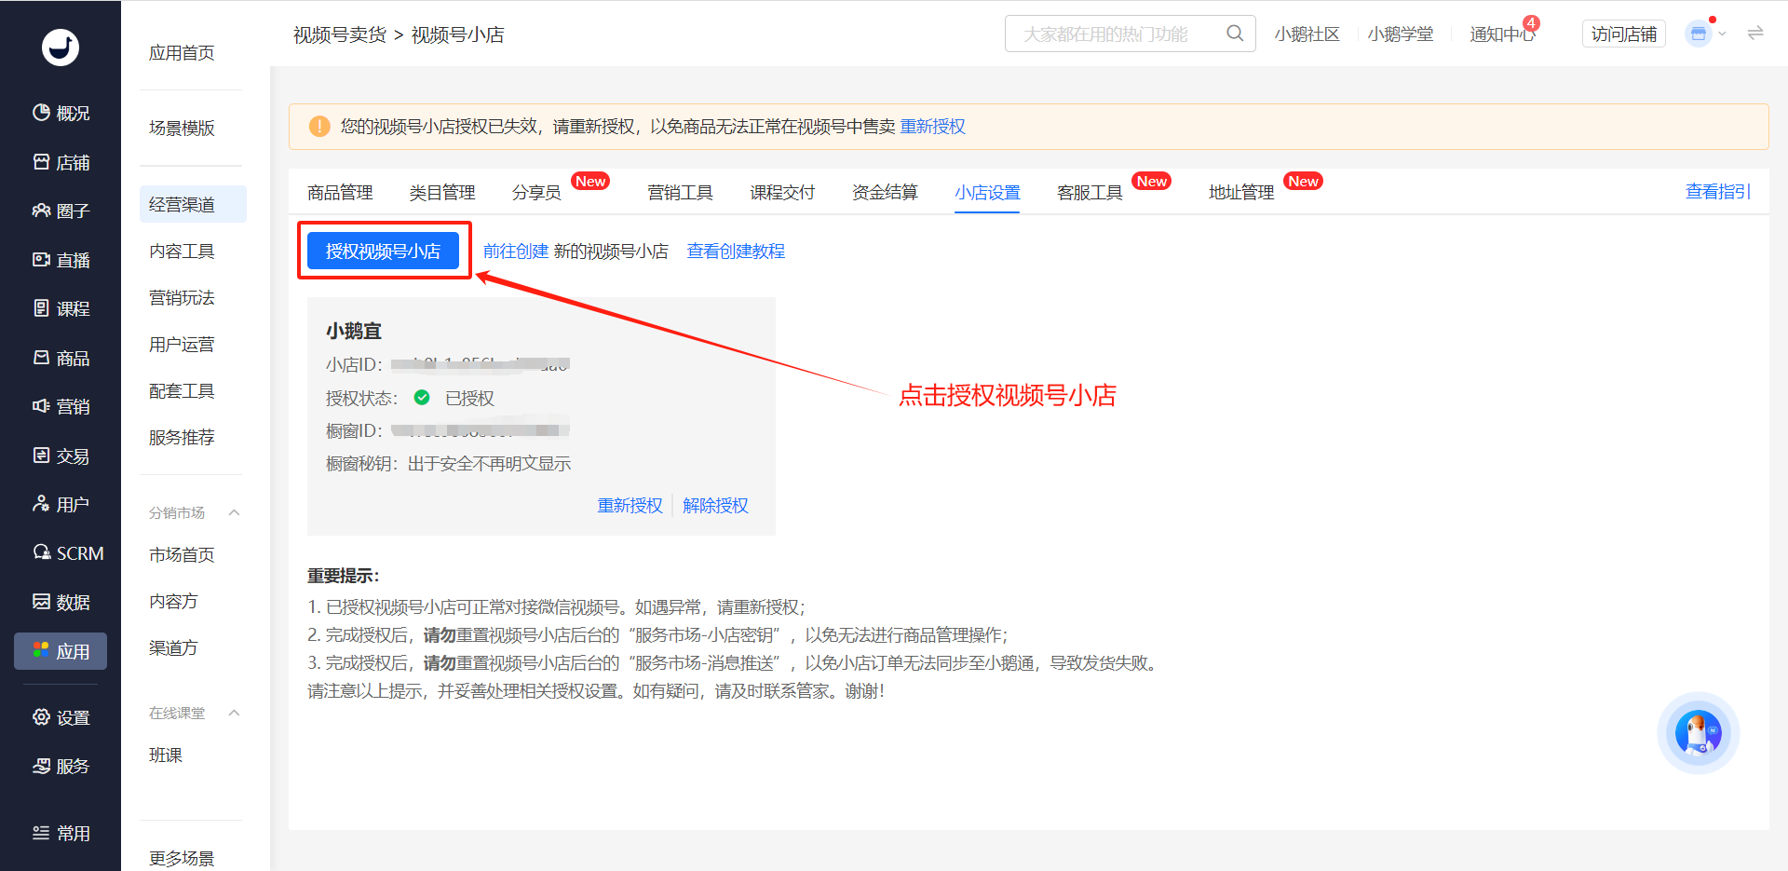This screenshot has height=871, width=1788.
Task: Open 课程 courses section
Action: pyautogui.click(x=61, y=308)
